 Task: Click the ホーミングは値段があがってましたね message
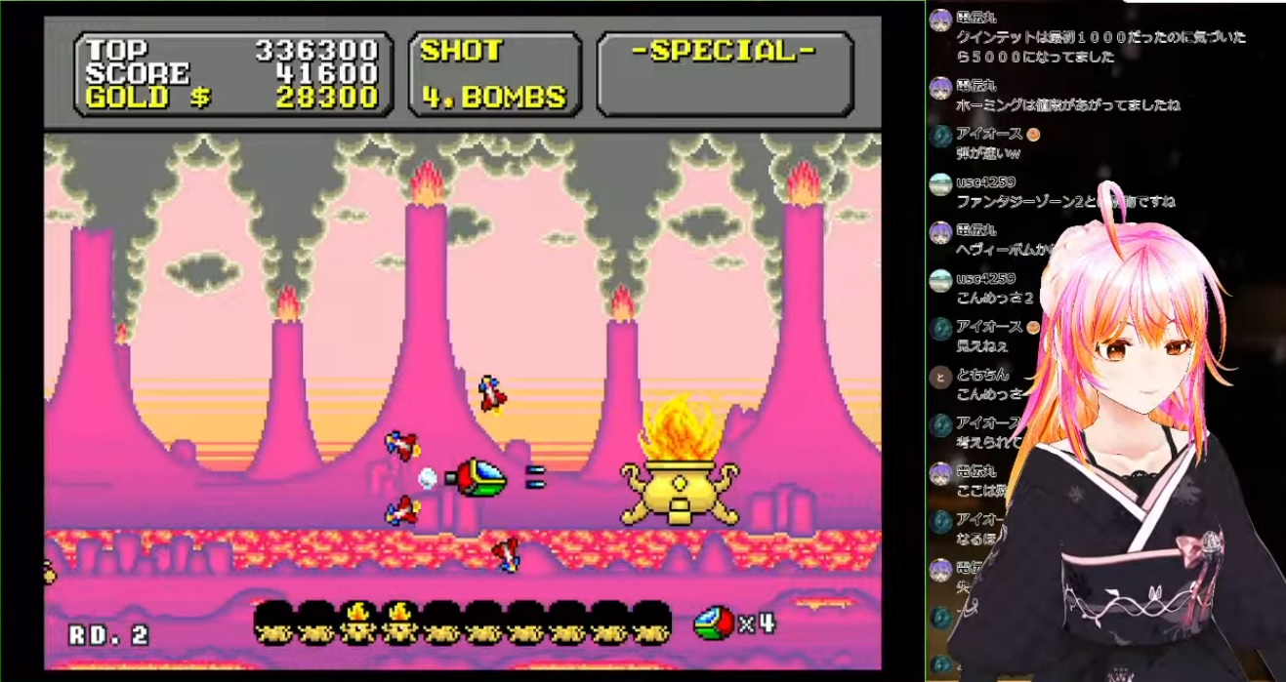point(1067,105)
